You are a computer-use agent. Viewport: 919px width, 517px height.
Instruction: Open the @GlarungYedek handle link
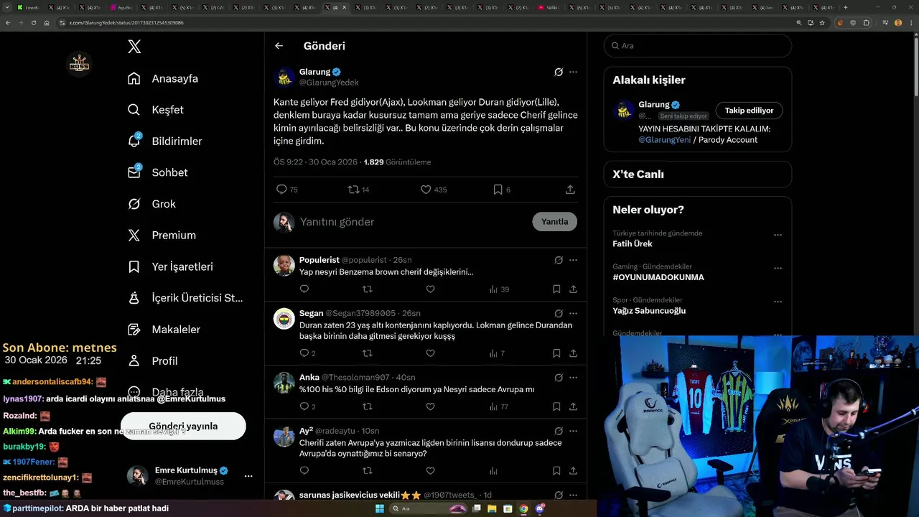[x=329, y=83]
